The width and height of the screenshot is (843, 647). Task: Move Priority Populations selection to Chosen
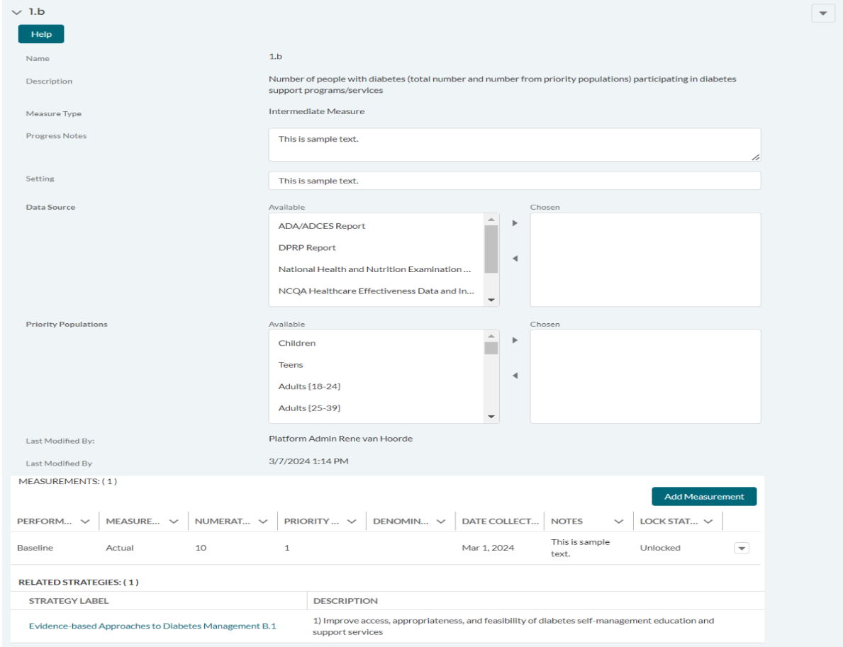(x=515, y=340)
